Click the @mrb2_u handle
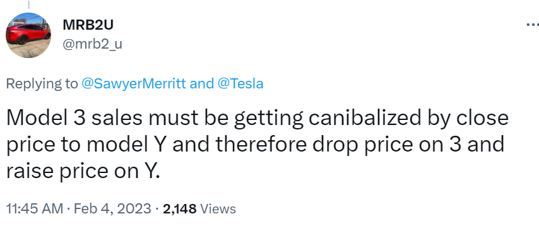Image resolution: width=539 pixels, height=233 pixels. tap(92, 44)
